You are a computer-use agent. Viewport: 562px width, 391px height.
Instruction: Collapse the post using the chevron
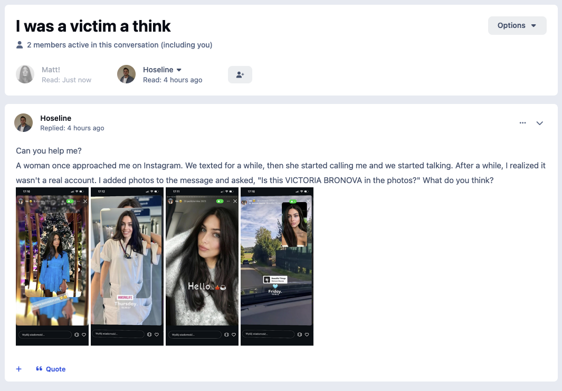tap(540, 123)
